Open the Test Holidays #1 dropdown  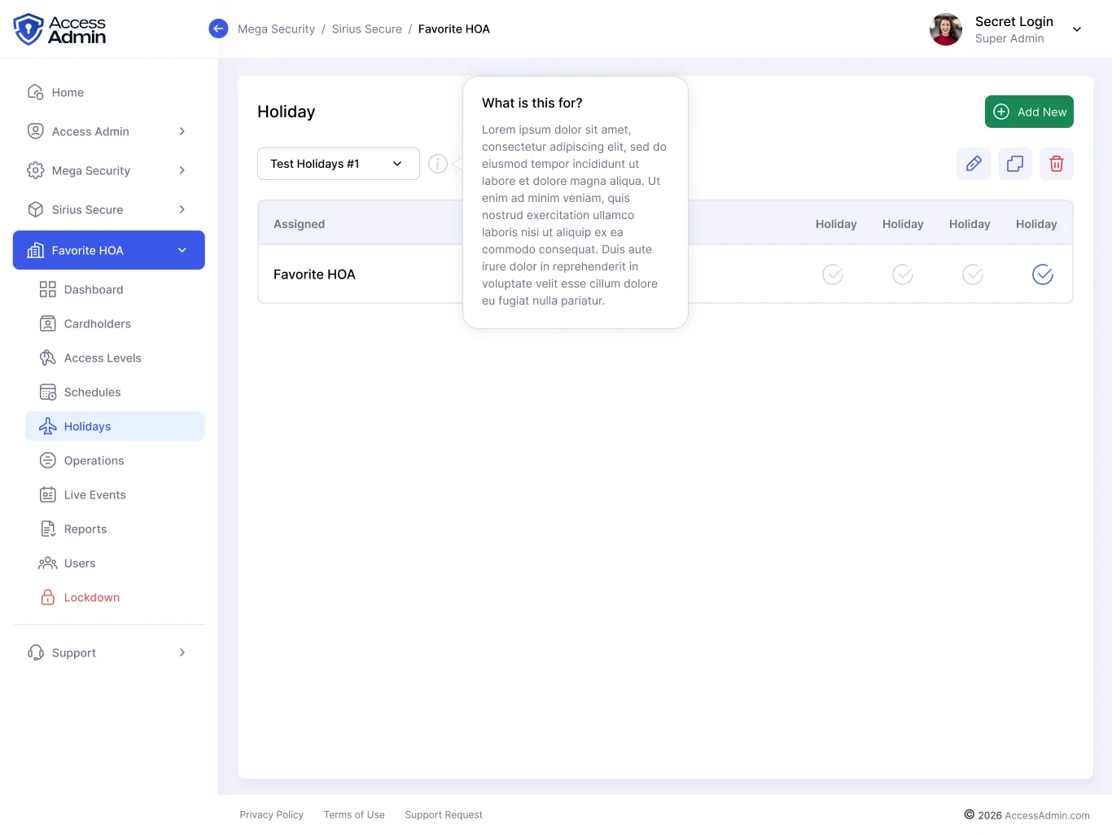(x=339, y=164)
